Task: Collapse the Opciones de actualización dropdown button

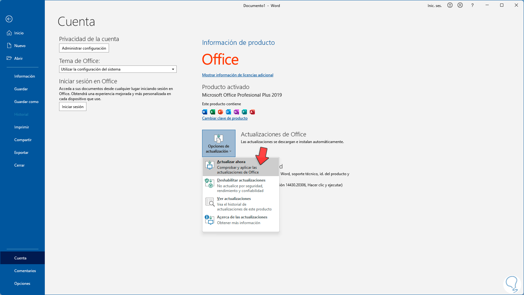Action: click(219, 143)
